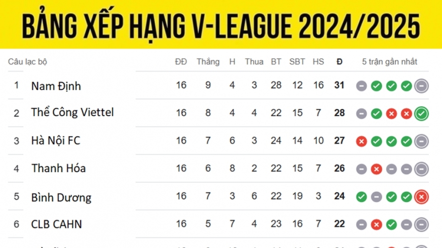Click Bình Dương's grey draw icon
The width and height of the screenshot is (442, 248).
376,197
